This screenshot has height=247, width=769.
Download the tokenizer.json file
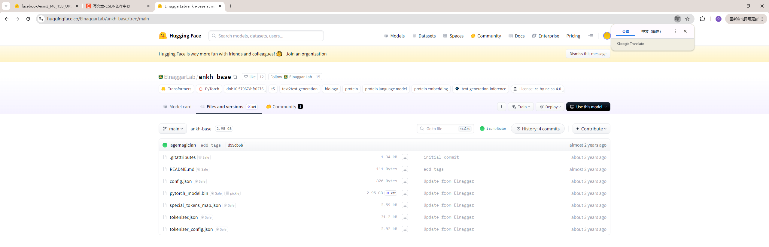(405, 217)
